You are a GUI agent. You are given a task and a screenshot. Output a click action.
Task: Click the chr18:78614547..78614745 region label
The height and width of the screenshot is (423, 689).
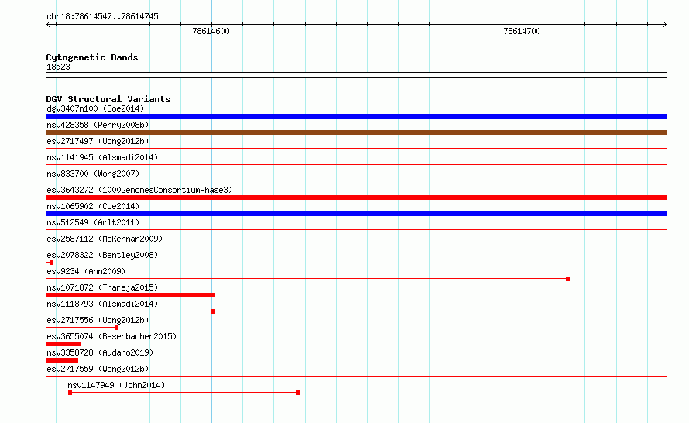tap(102, 16)
